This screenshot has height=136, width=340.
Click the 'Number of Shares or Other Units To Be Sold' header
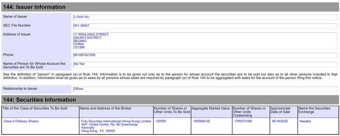point(172,112)
